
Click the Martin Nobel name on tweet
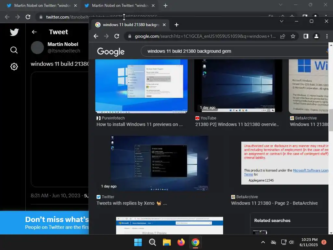[63, 44]
